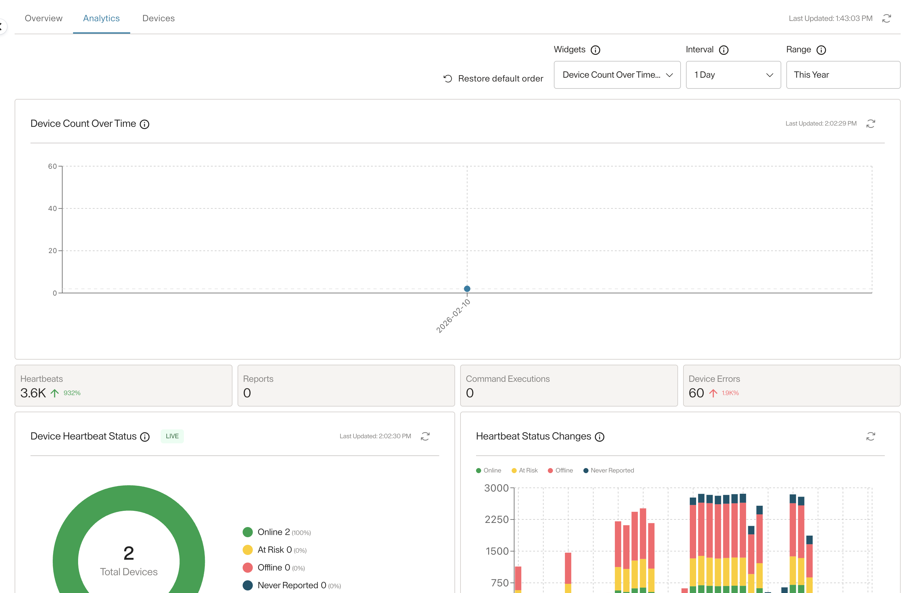This screenshot has height=593, width=914.
Task: Toggle At Risk series in chart legend
Action: coord(524,470)
